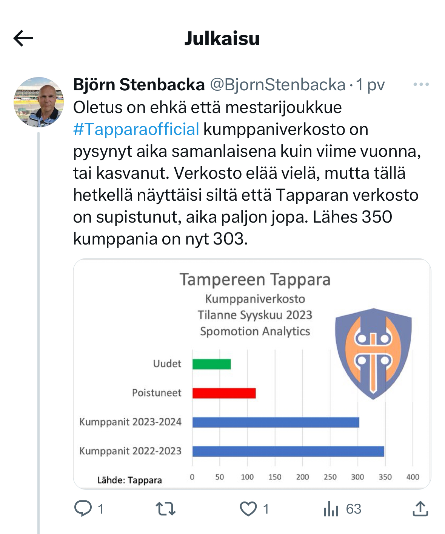This screenshot has width=445, height=534.
Task: Tap the blue Kumppanit 2023-2024 bar
Action: pyautogui.click(x=276, y=422)
